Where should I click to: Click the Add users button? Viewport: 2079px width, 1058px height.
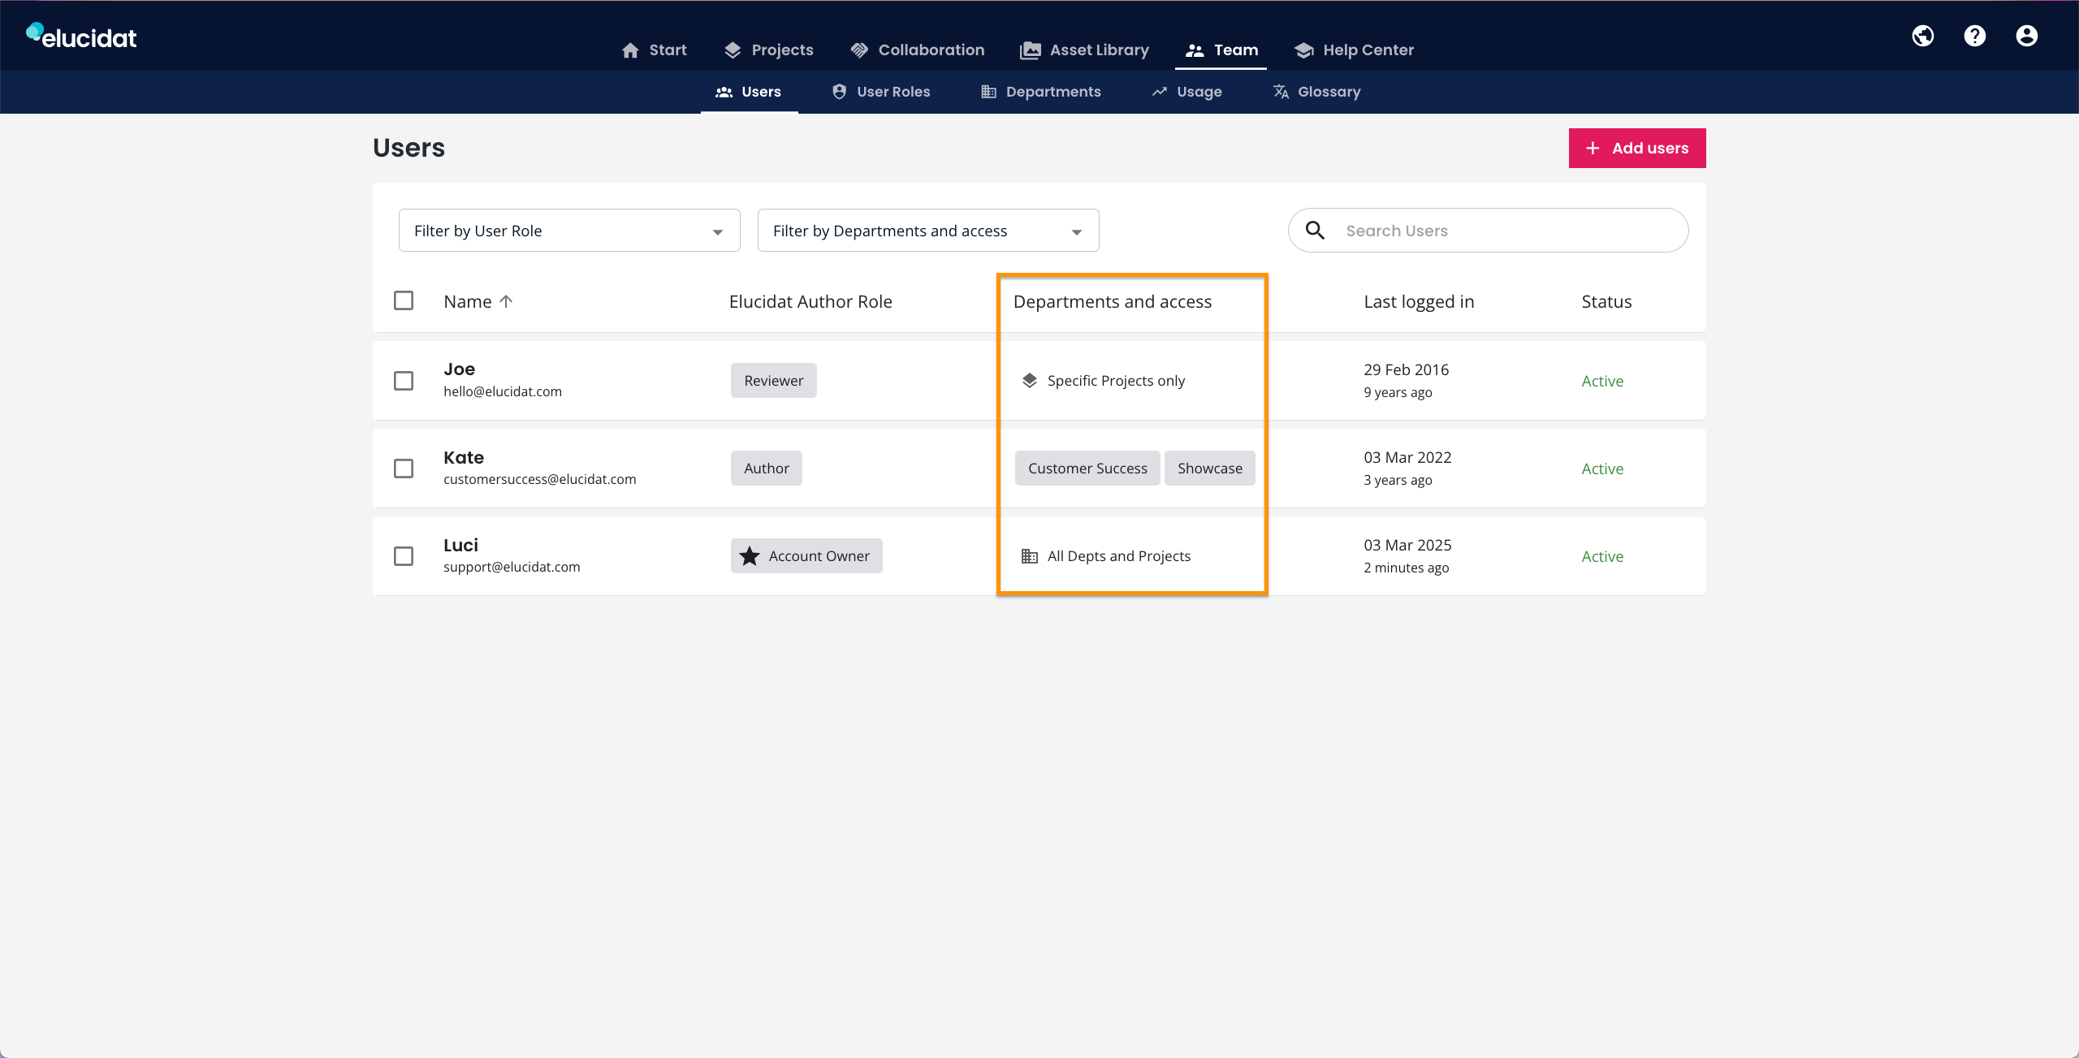pyautogui.click(x=1637, y=149)
